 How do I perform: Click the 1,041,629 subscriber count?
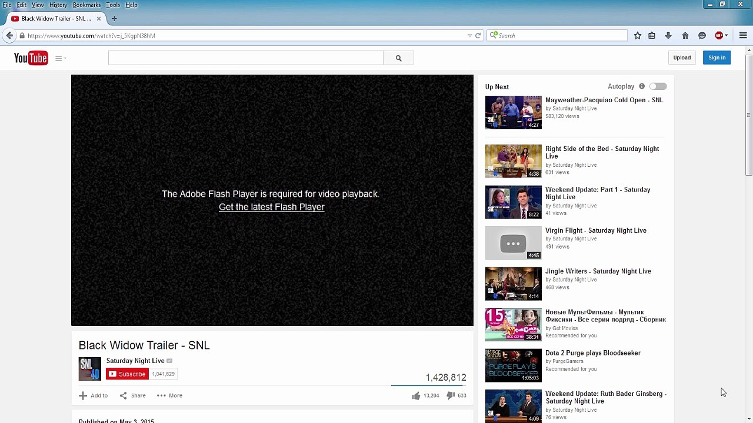(x=163, y=374)
